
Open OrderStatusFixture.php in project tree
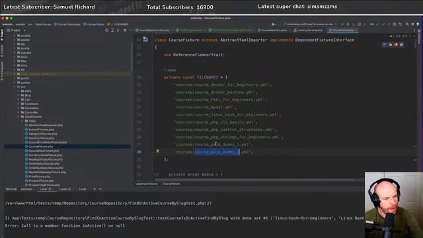pos(42,164)
